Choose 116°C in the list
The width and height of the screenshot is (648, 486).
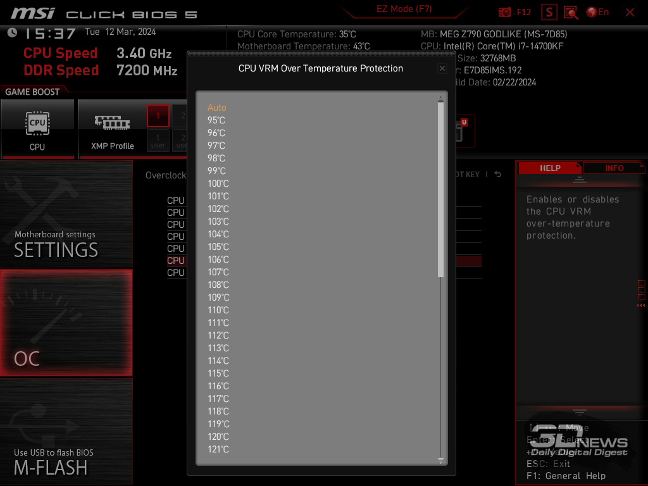point(218,386)
